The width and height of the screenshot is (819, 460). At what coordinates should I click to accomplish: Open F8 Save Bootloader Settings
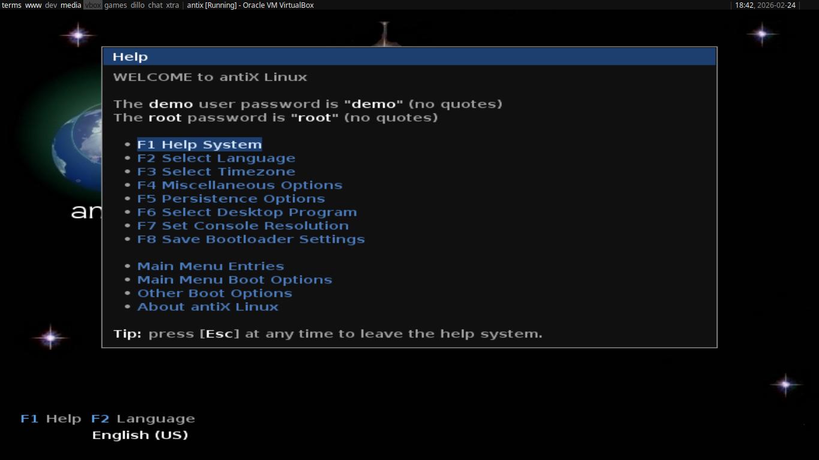251,238
